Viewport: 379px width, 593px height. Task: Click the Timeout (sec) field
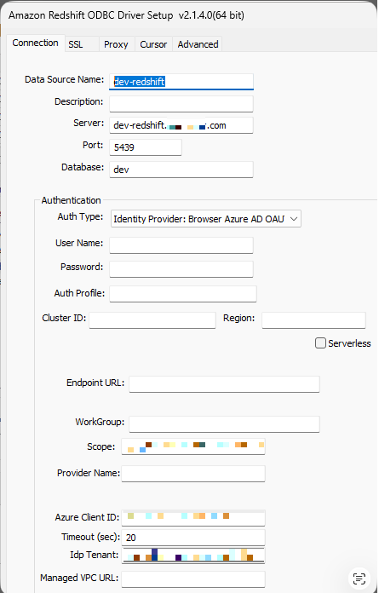(x=193, y=538)
